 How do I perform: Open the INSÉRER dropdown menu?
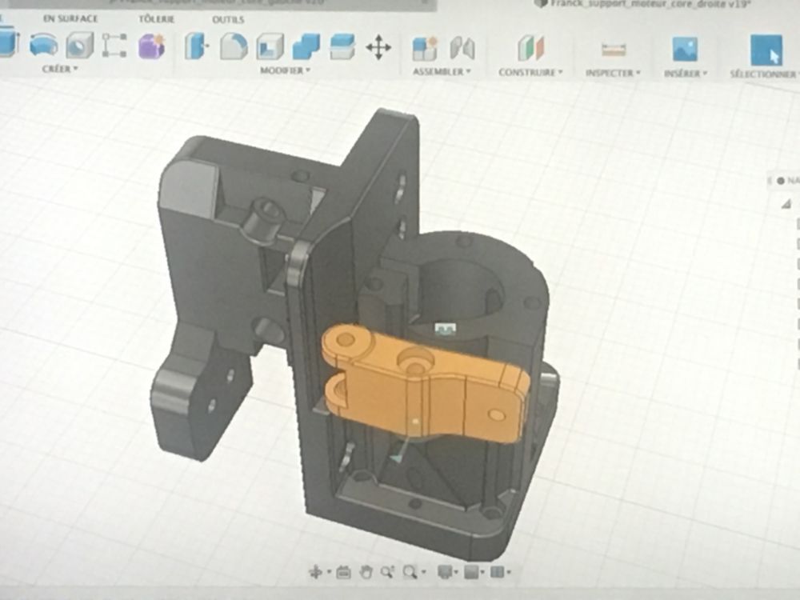[x=686, y=74]
